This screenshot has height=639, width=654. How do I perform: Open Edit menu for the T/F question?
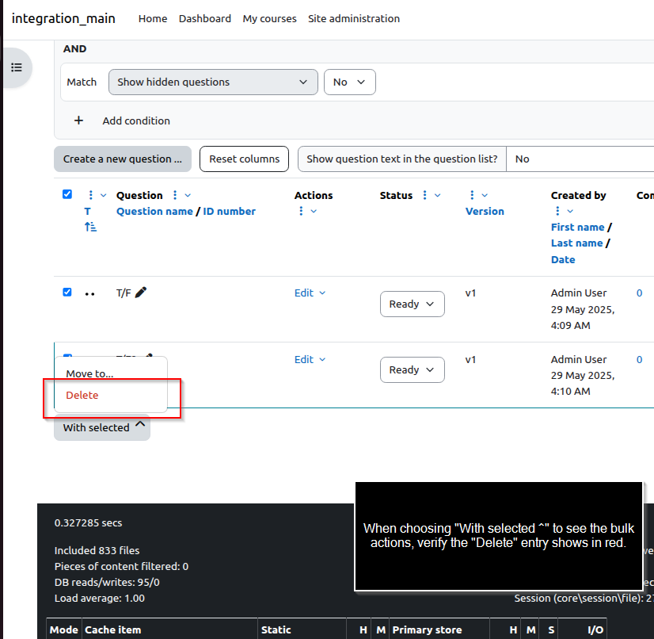pos(310,293)
